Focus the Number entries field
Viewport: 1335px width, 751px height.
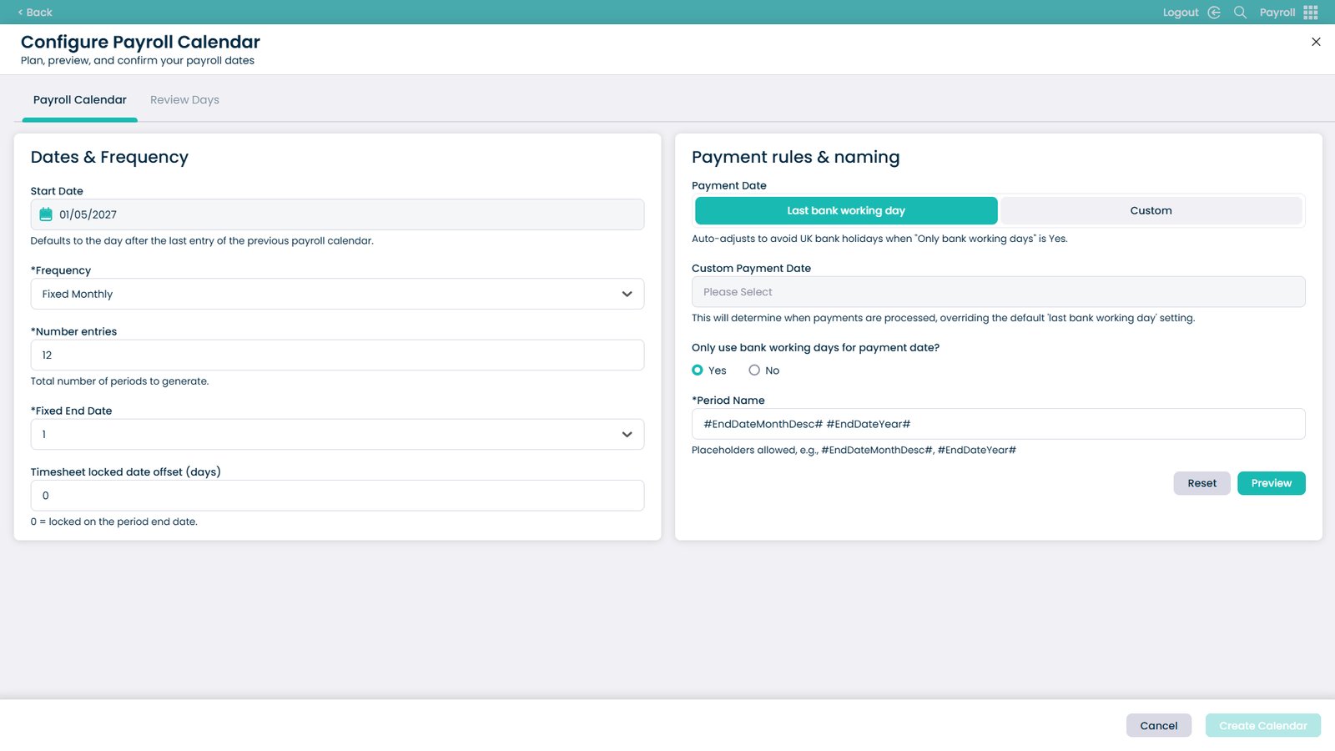337,355
